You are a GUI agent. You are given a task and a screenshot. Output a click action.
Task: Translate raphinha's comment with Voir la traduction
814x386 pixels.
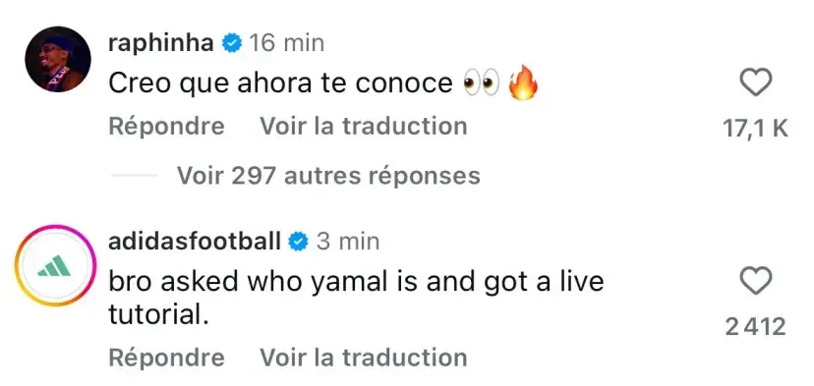click(364, 126)
